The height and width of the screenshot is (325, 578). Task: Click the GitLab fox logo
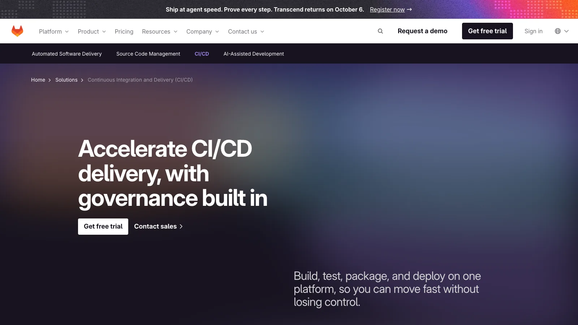17,31
